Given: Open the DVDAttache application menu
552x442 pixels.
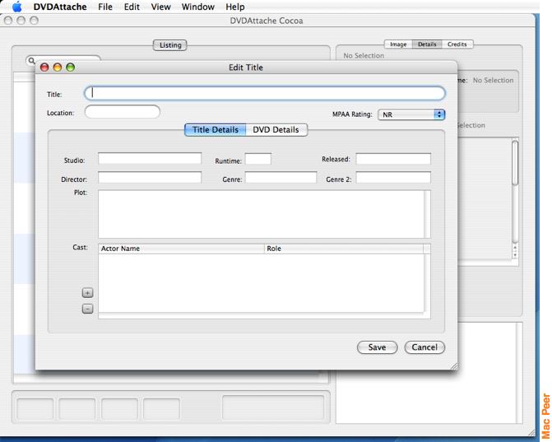Looking at the screenshot, I should pos(60,7).
